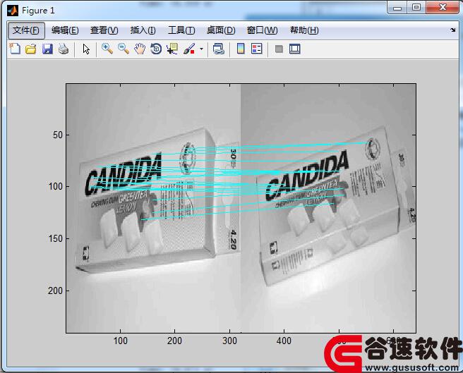Click the y-axis label 50
The image size is (463, 373).
[x=58, y=135]
